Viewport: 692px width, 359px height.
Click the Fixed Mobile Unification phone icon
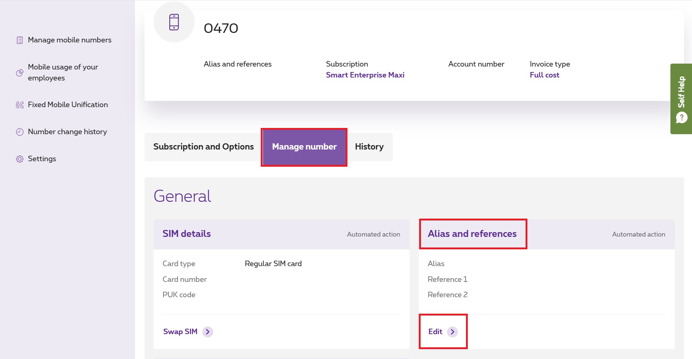tap(20, 105)
